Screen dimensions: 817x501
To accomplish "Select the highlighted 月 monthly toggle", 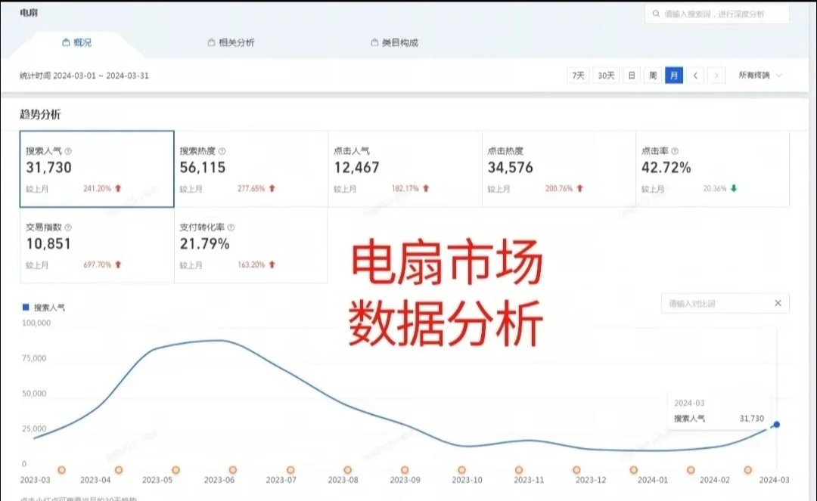I will (x=673, y=75).
